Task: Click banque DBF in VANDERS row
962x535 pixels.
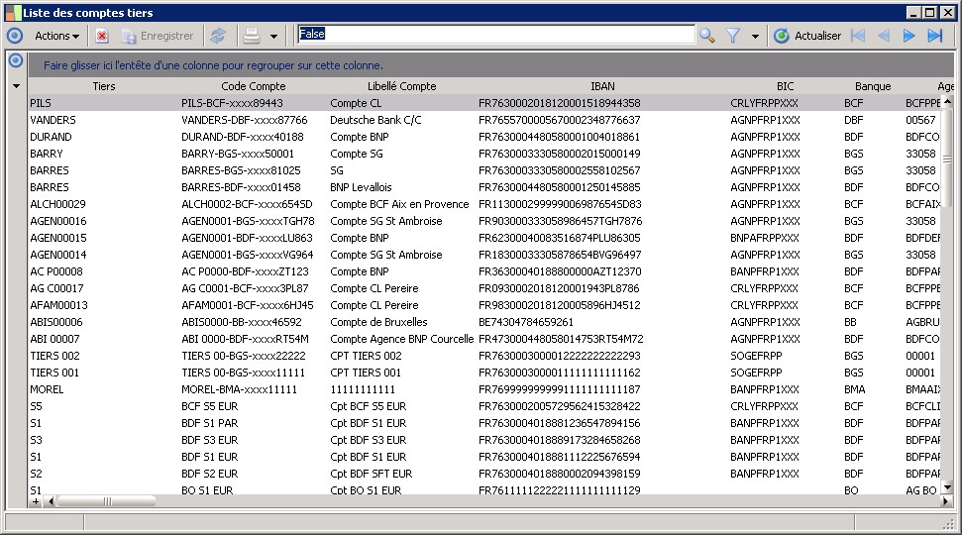Action: pos(853,120)
